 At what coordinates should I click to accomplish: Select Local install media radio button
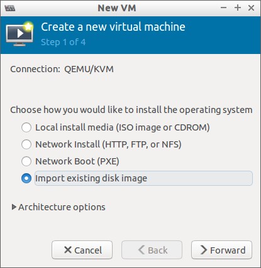pyautogui.click(x=26, y=127)
